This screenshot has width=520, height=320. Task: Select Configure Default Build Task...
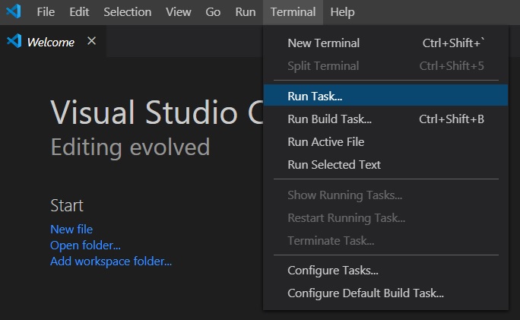click(365, 293)
